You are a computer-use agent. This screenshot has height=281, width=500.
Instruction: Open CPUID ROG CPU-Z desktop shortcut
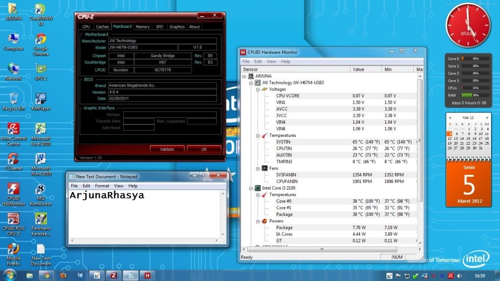tap(13, 224)
